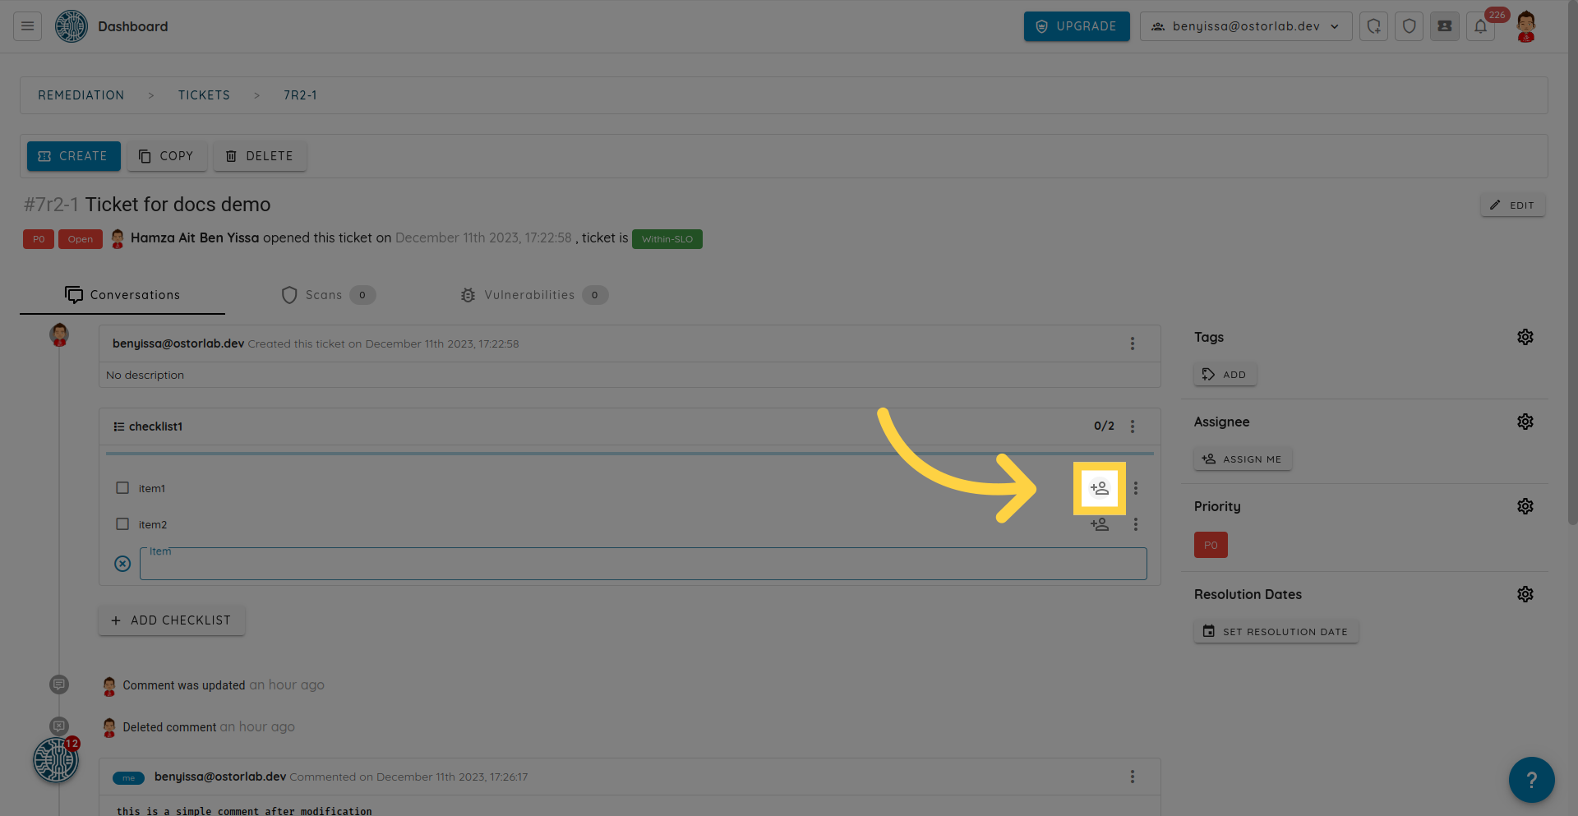Open the Resolution Dates settings gear
The height and width of the screenshot is (816, 1578).
click(x=1525, y=594)
